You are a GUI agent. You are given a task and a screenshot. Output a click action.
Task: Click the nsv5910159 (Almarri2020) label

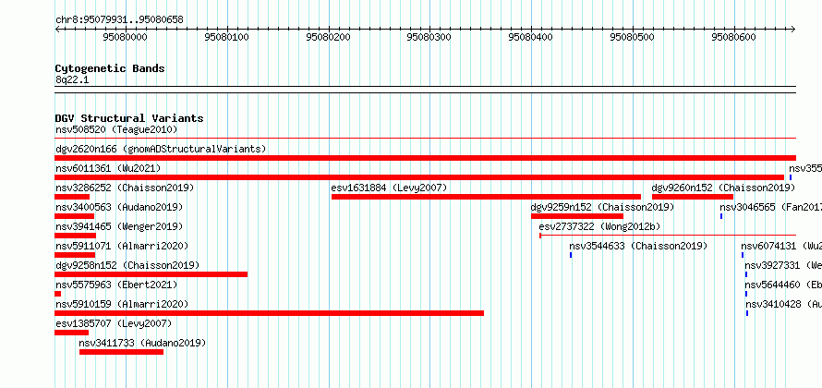122,304
